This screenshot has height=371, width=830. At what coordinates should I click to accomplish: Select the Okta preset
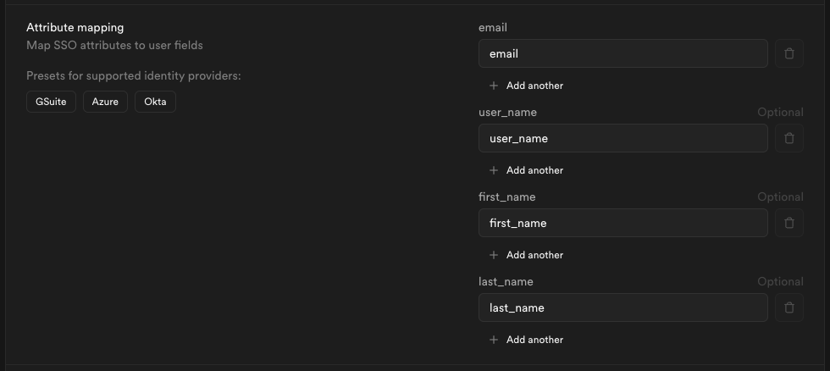tap(155, 102)
